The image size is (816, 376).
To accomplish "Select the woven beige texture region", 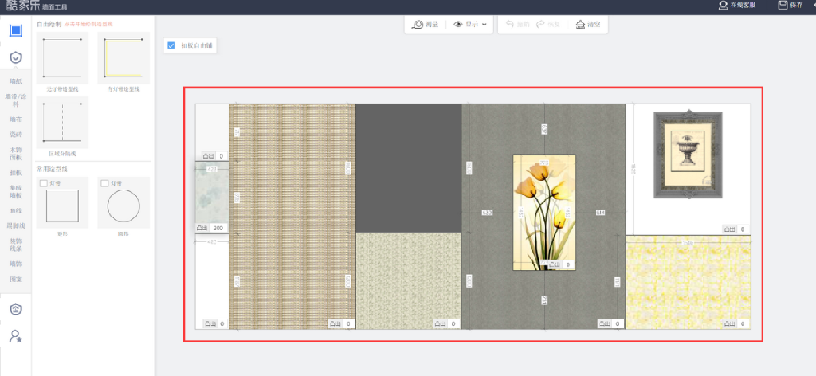I will click(292, 217).
